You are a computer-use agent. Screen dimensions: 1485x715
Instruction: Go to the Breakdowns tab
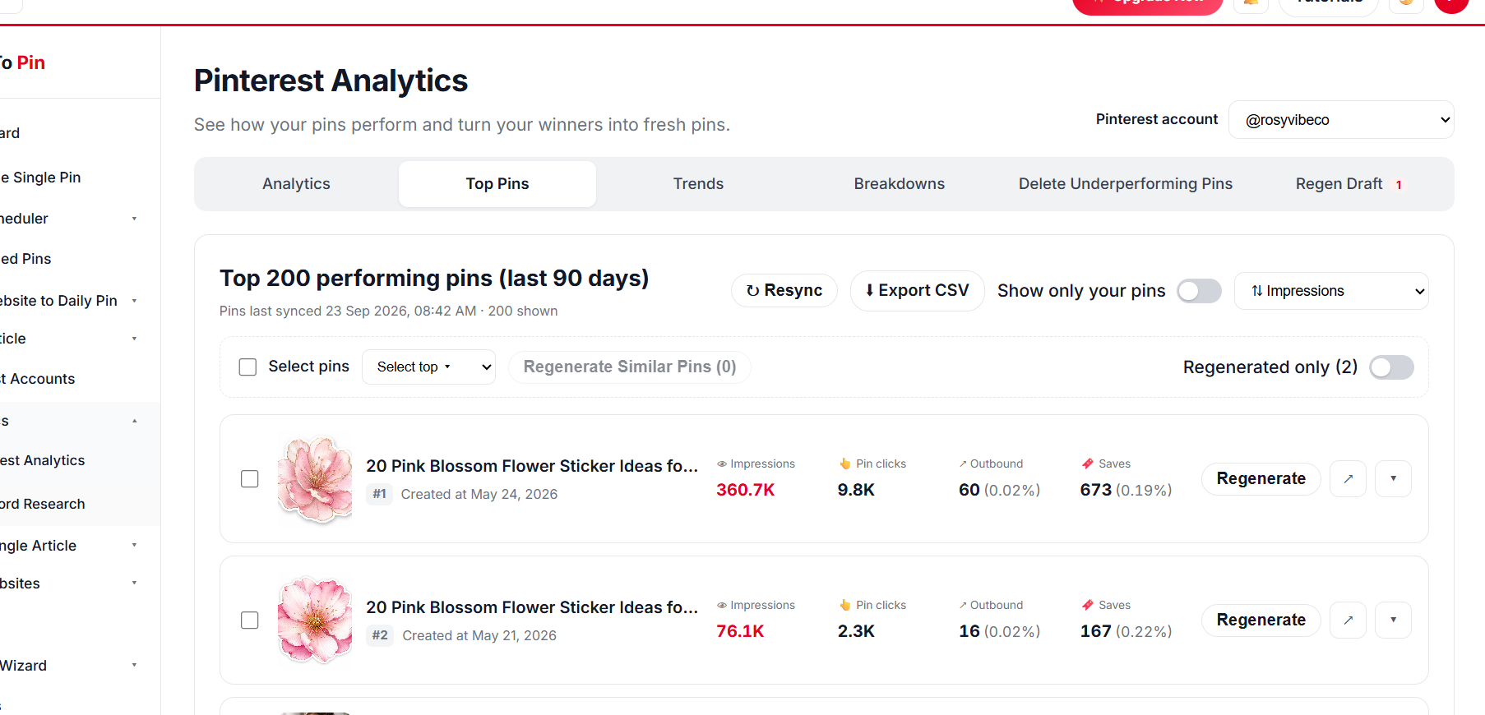900,184
